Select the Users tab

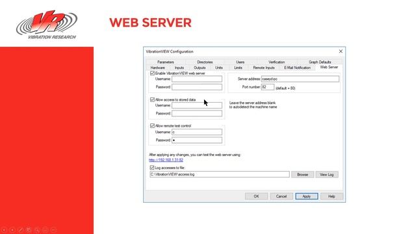(240, 62)
